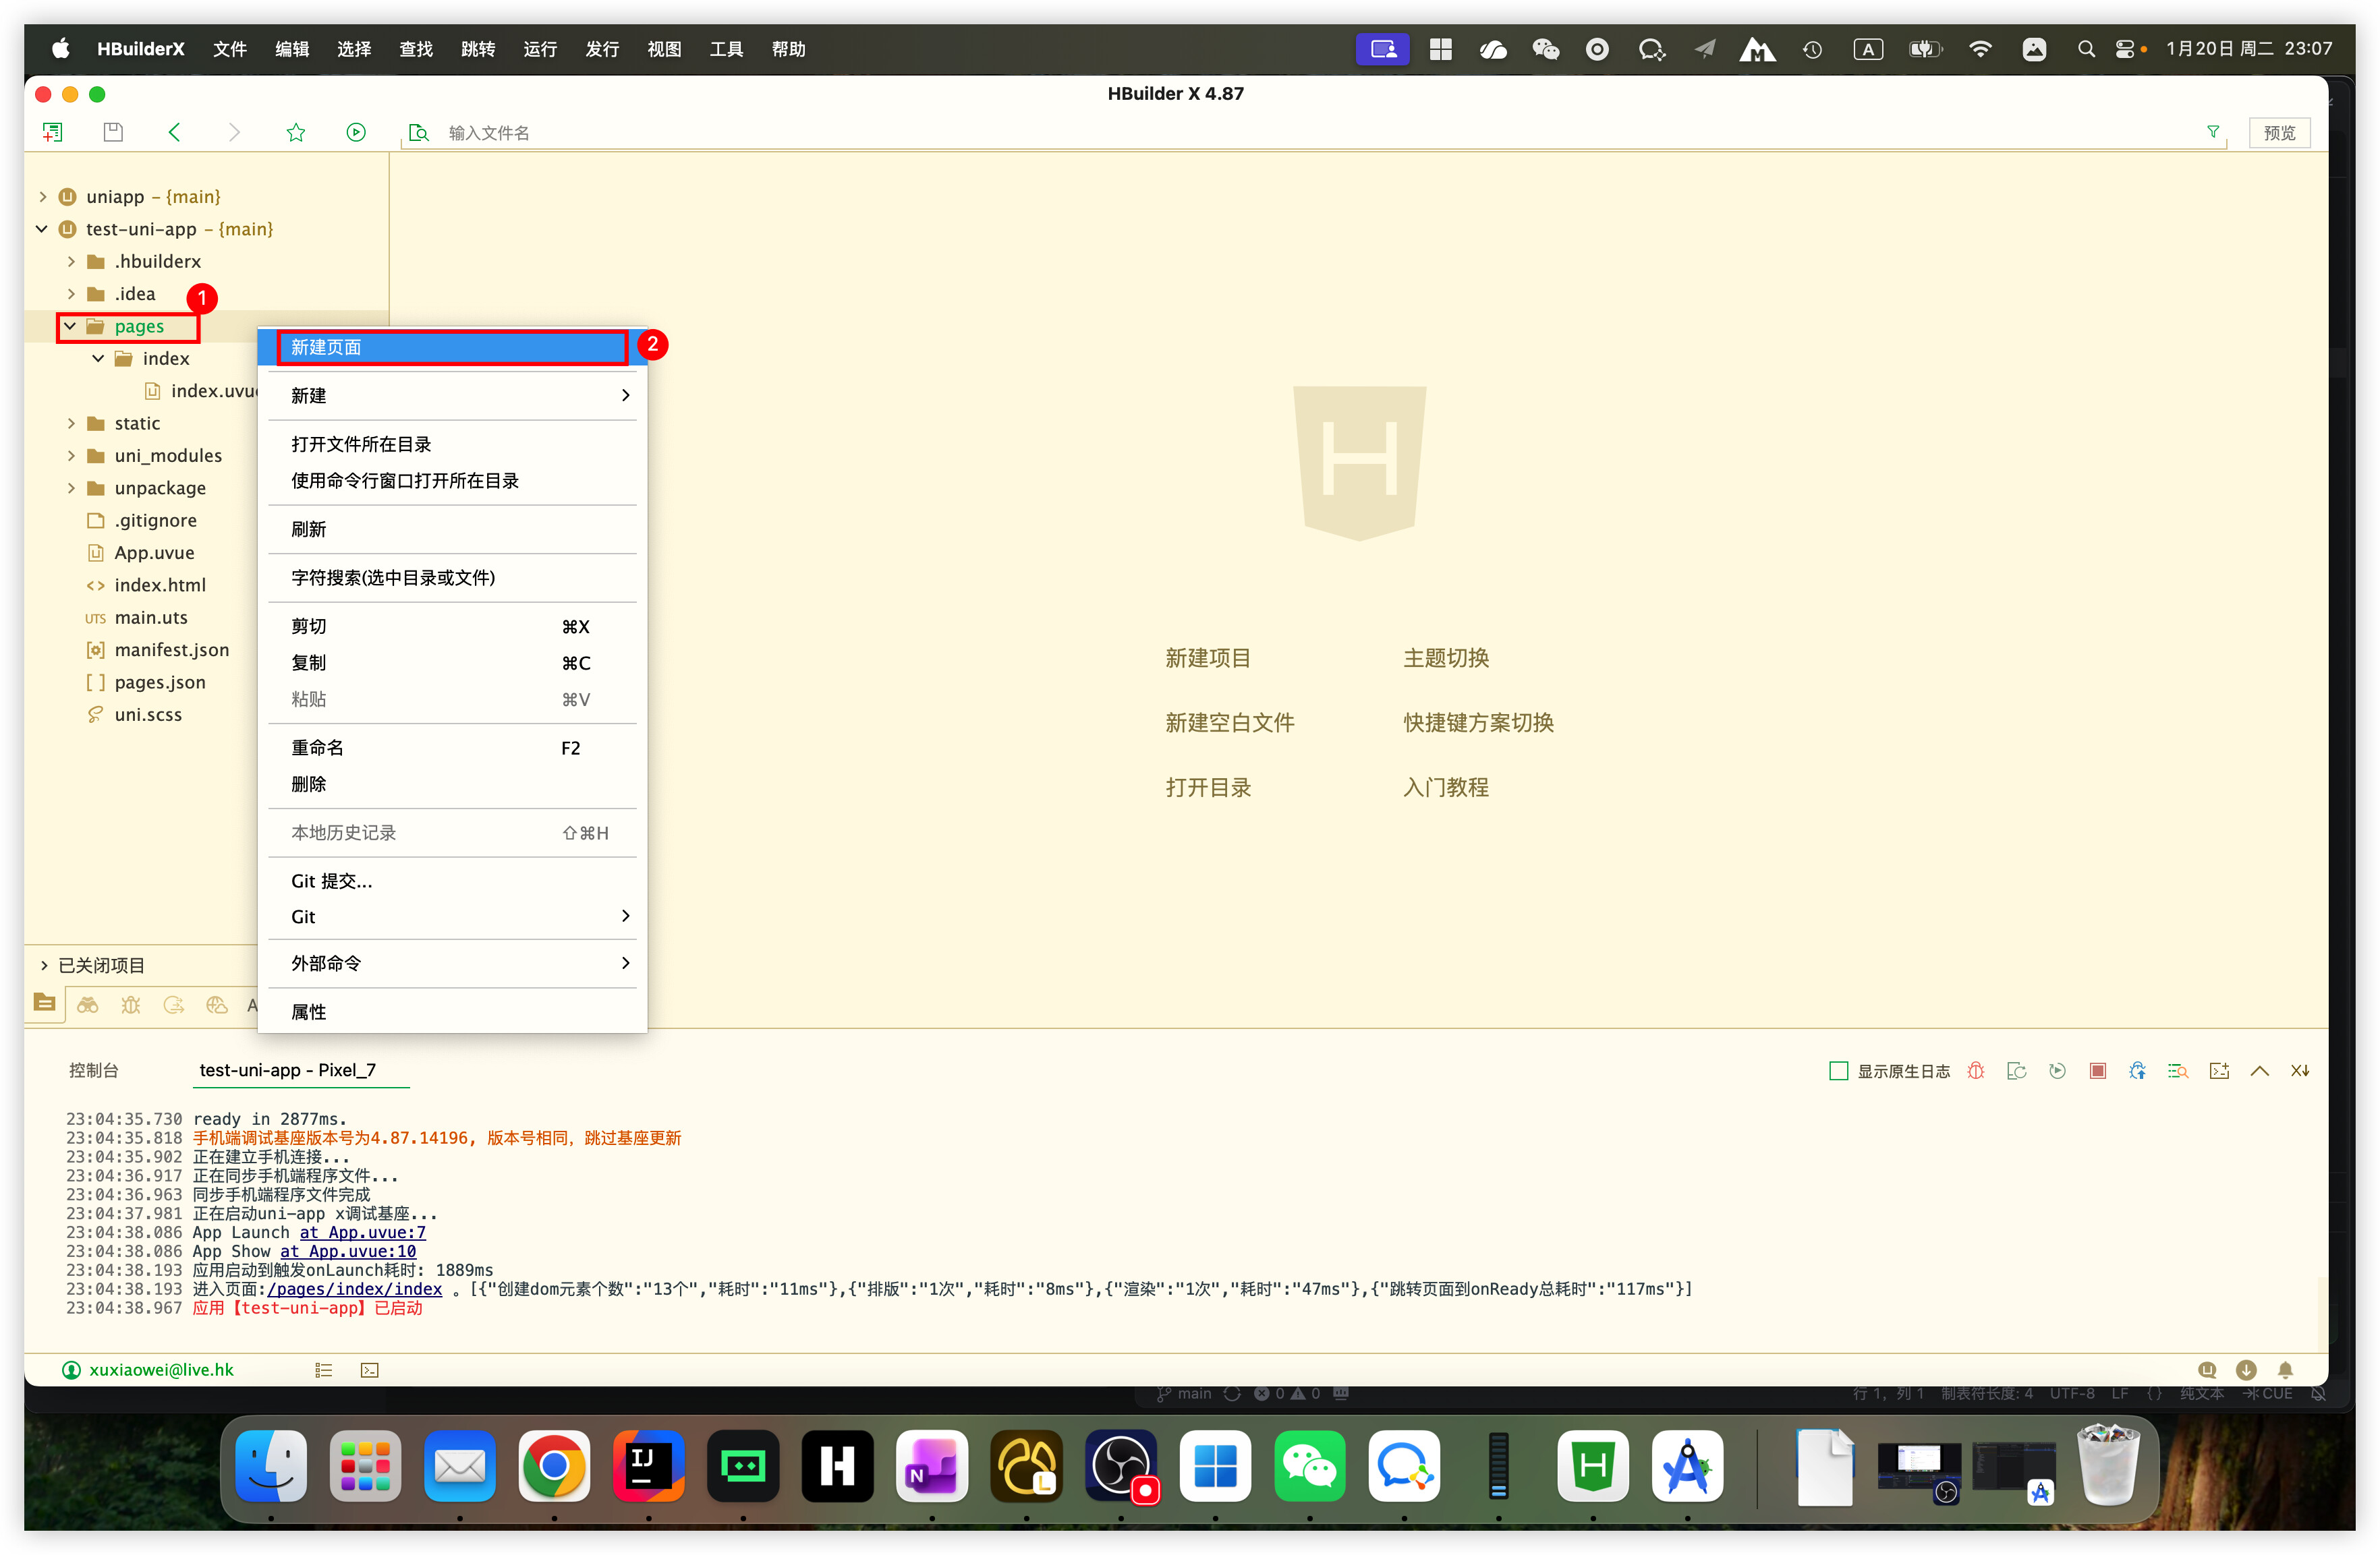Click the notification bell in status bar

pos(2285,1369)
